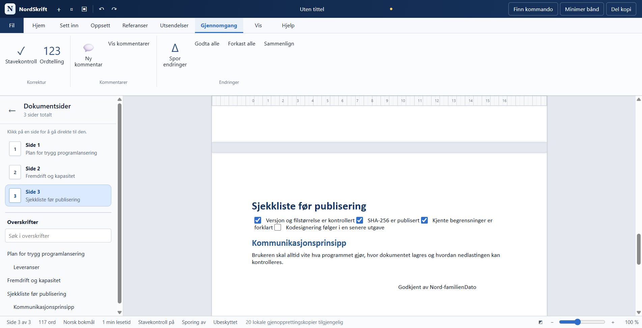Uncheck 'Versjon og filstørrelse er kontrollert'

258,220
